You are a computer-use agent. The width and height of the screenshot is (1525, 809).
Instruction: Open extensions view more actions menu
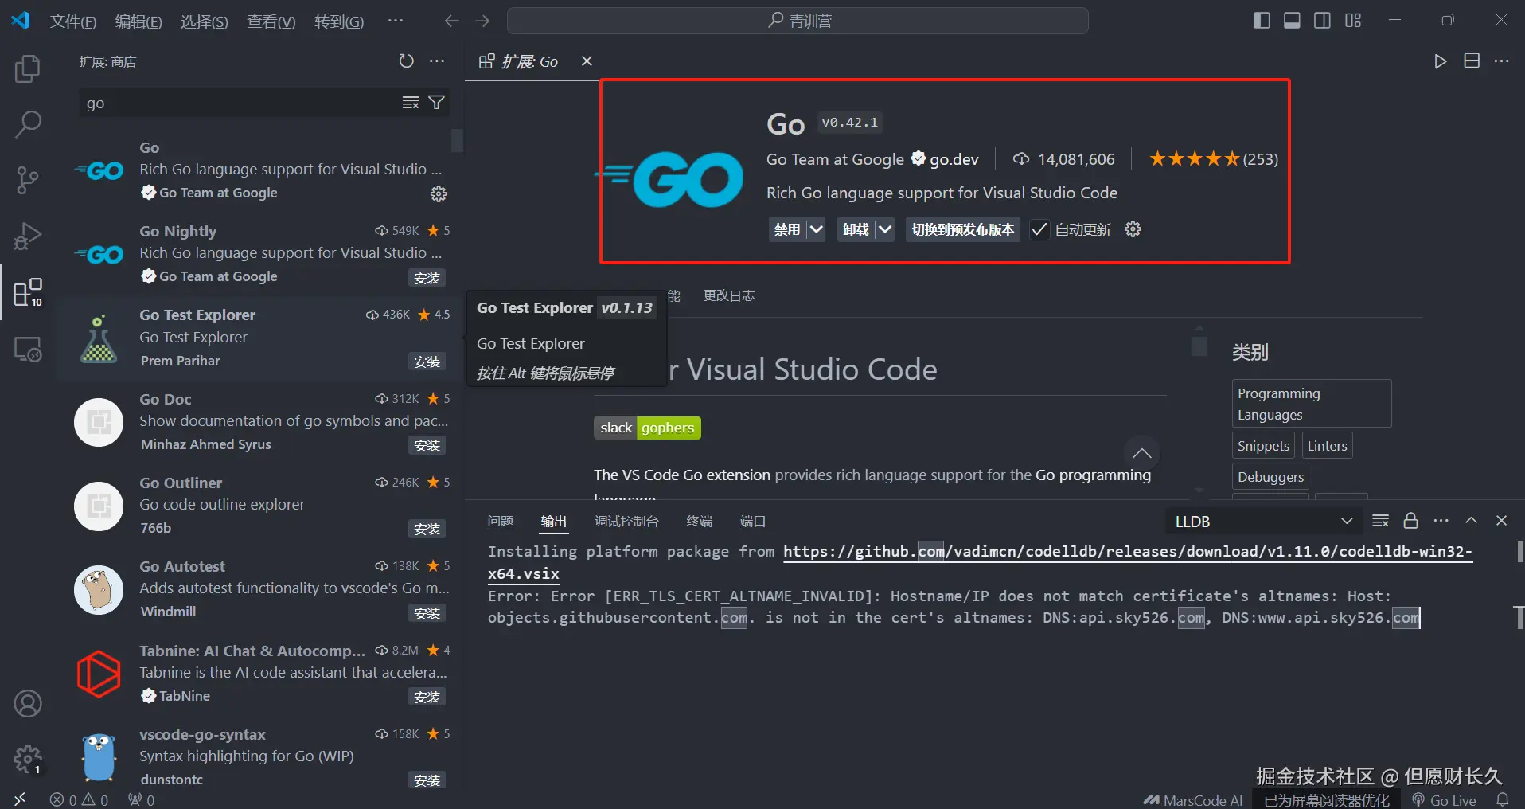tap(437, 61)
